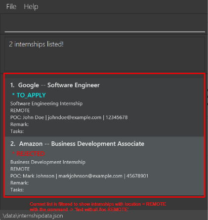Select the Google -- Software Engineer title
208x220 pixels.
(x=55, y=85)
